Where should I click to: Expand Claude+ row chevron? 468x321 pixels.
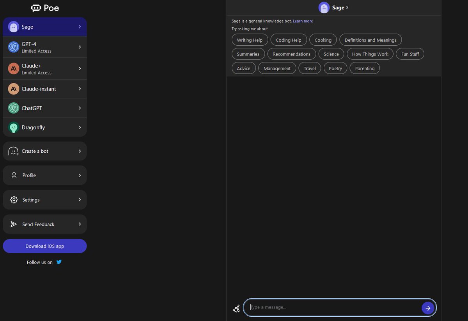pyautogui.click(x=80, y=68)
